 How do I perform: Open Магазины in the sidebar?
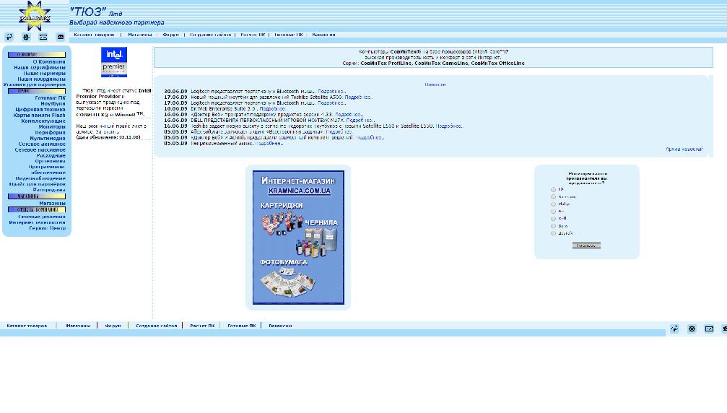click(x=52, y=204)
